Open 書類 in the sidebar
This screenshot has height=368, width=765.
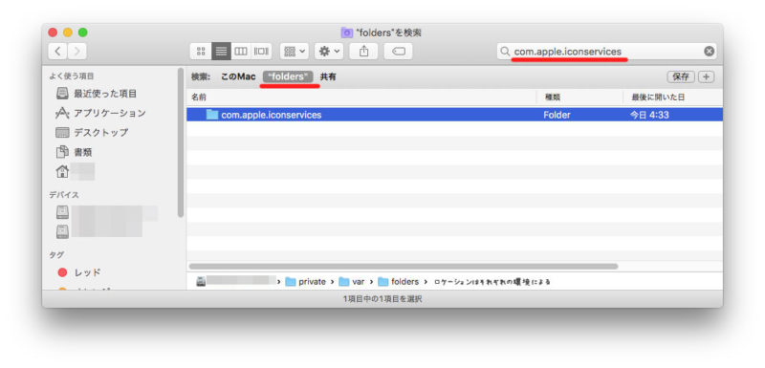(75, 152)
